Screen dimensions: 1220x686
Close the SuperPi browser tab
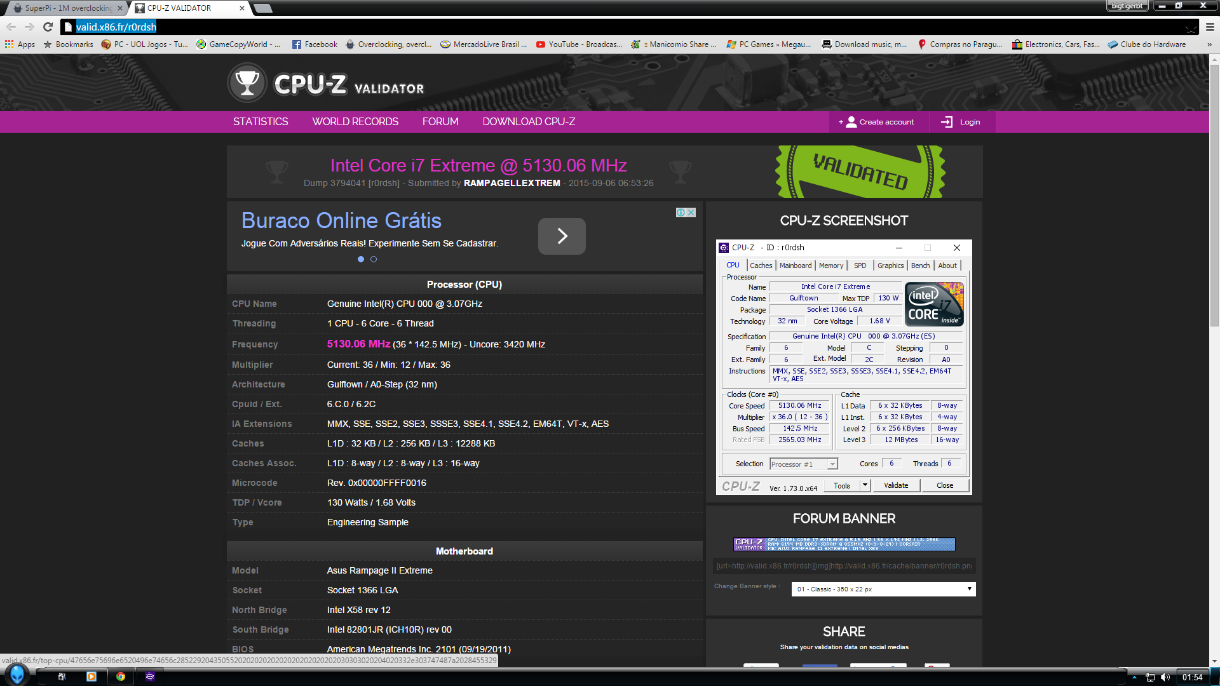(x=119, y=8)
